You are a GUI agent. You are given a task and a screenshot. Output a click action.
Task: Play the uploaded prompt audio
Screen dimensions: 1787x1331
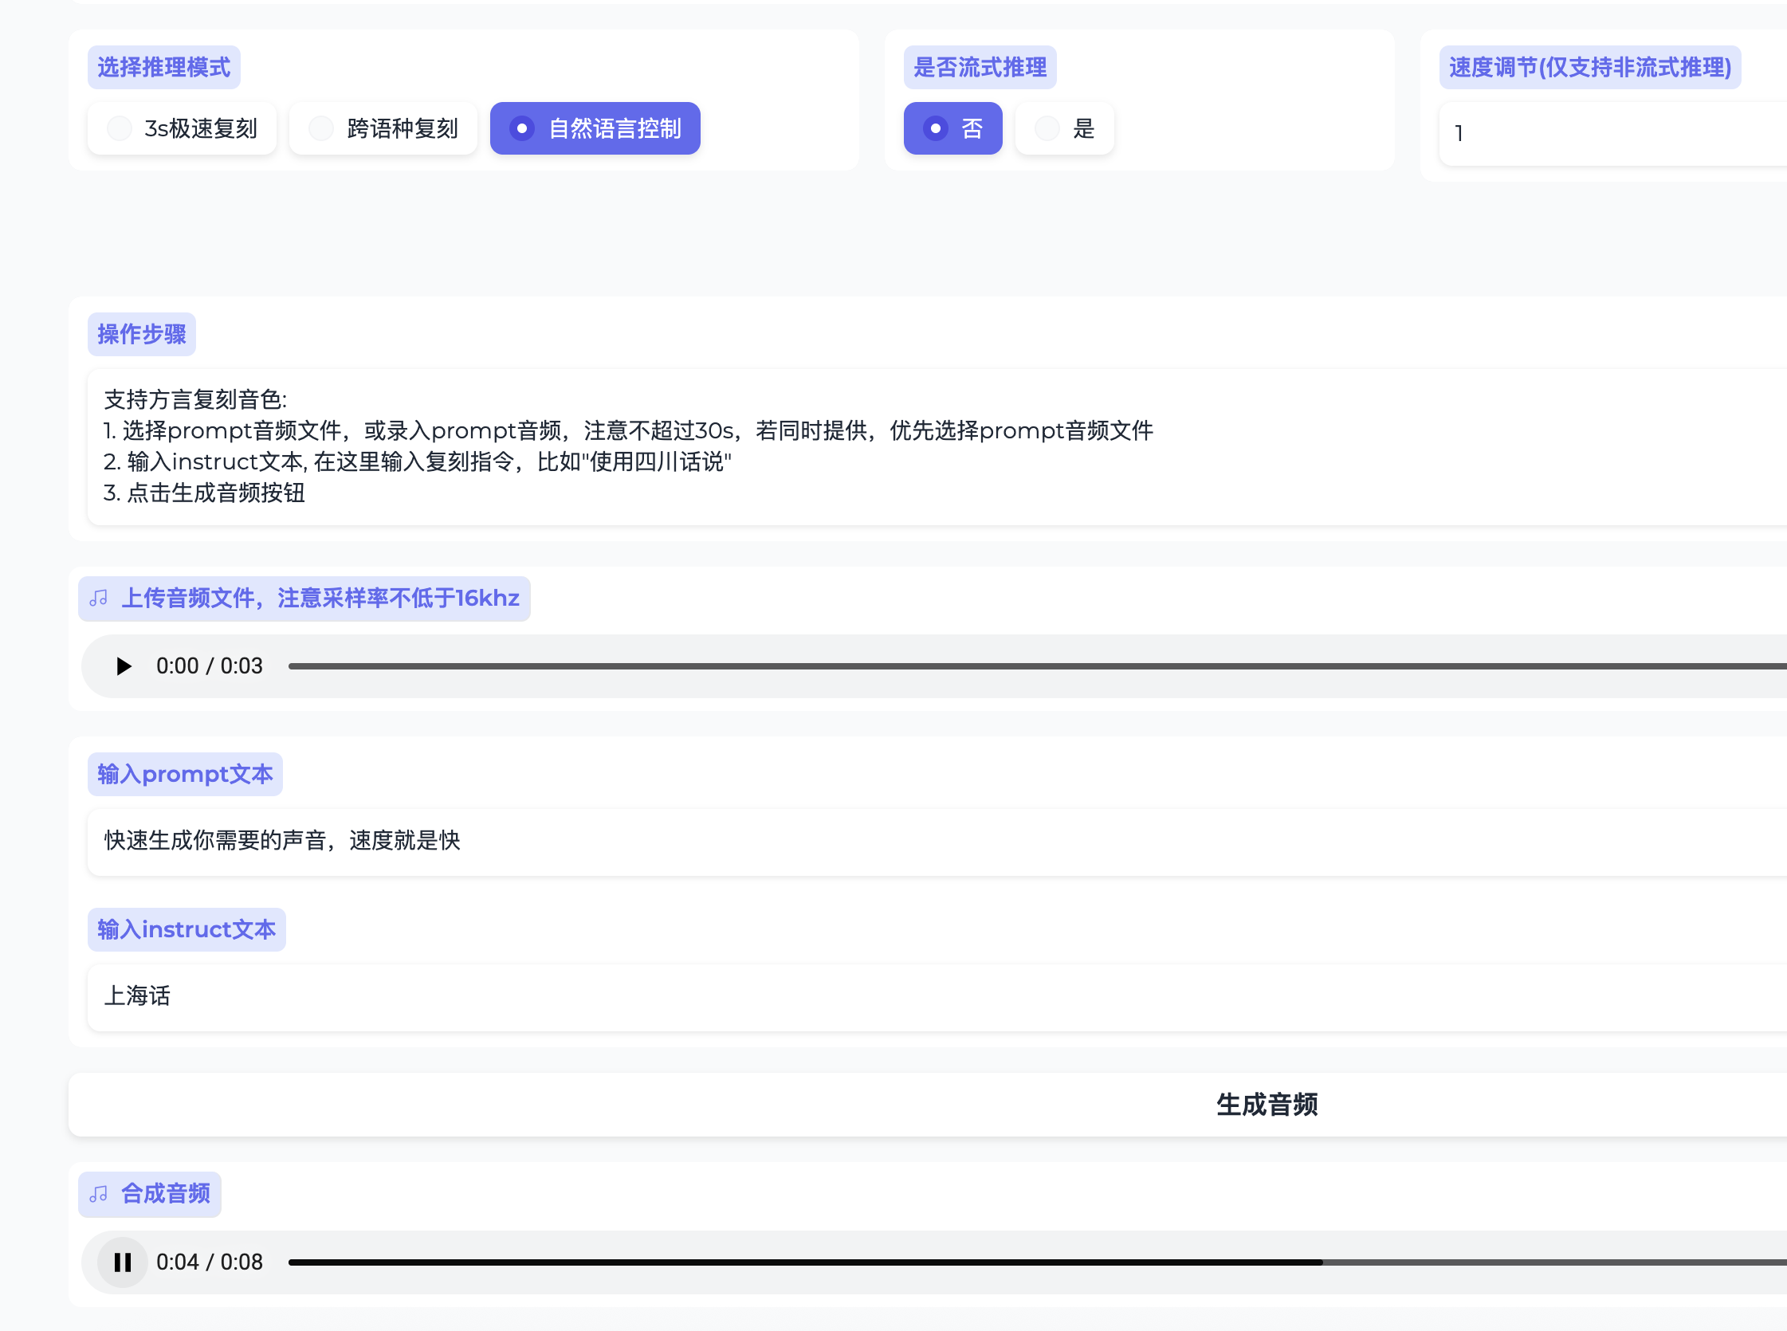tap(124, 666)
